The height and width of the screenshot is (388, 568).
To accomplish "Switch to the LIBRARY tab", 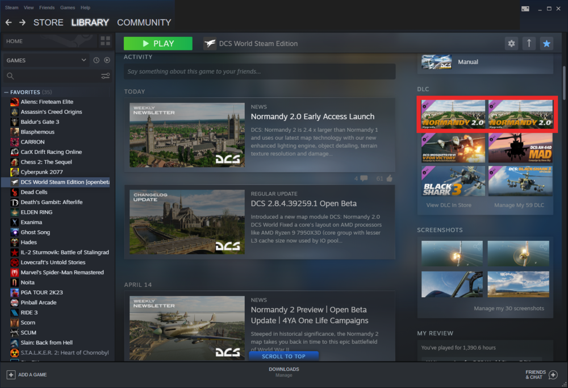I will [90, 23].
